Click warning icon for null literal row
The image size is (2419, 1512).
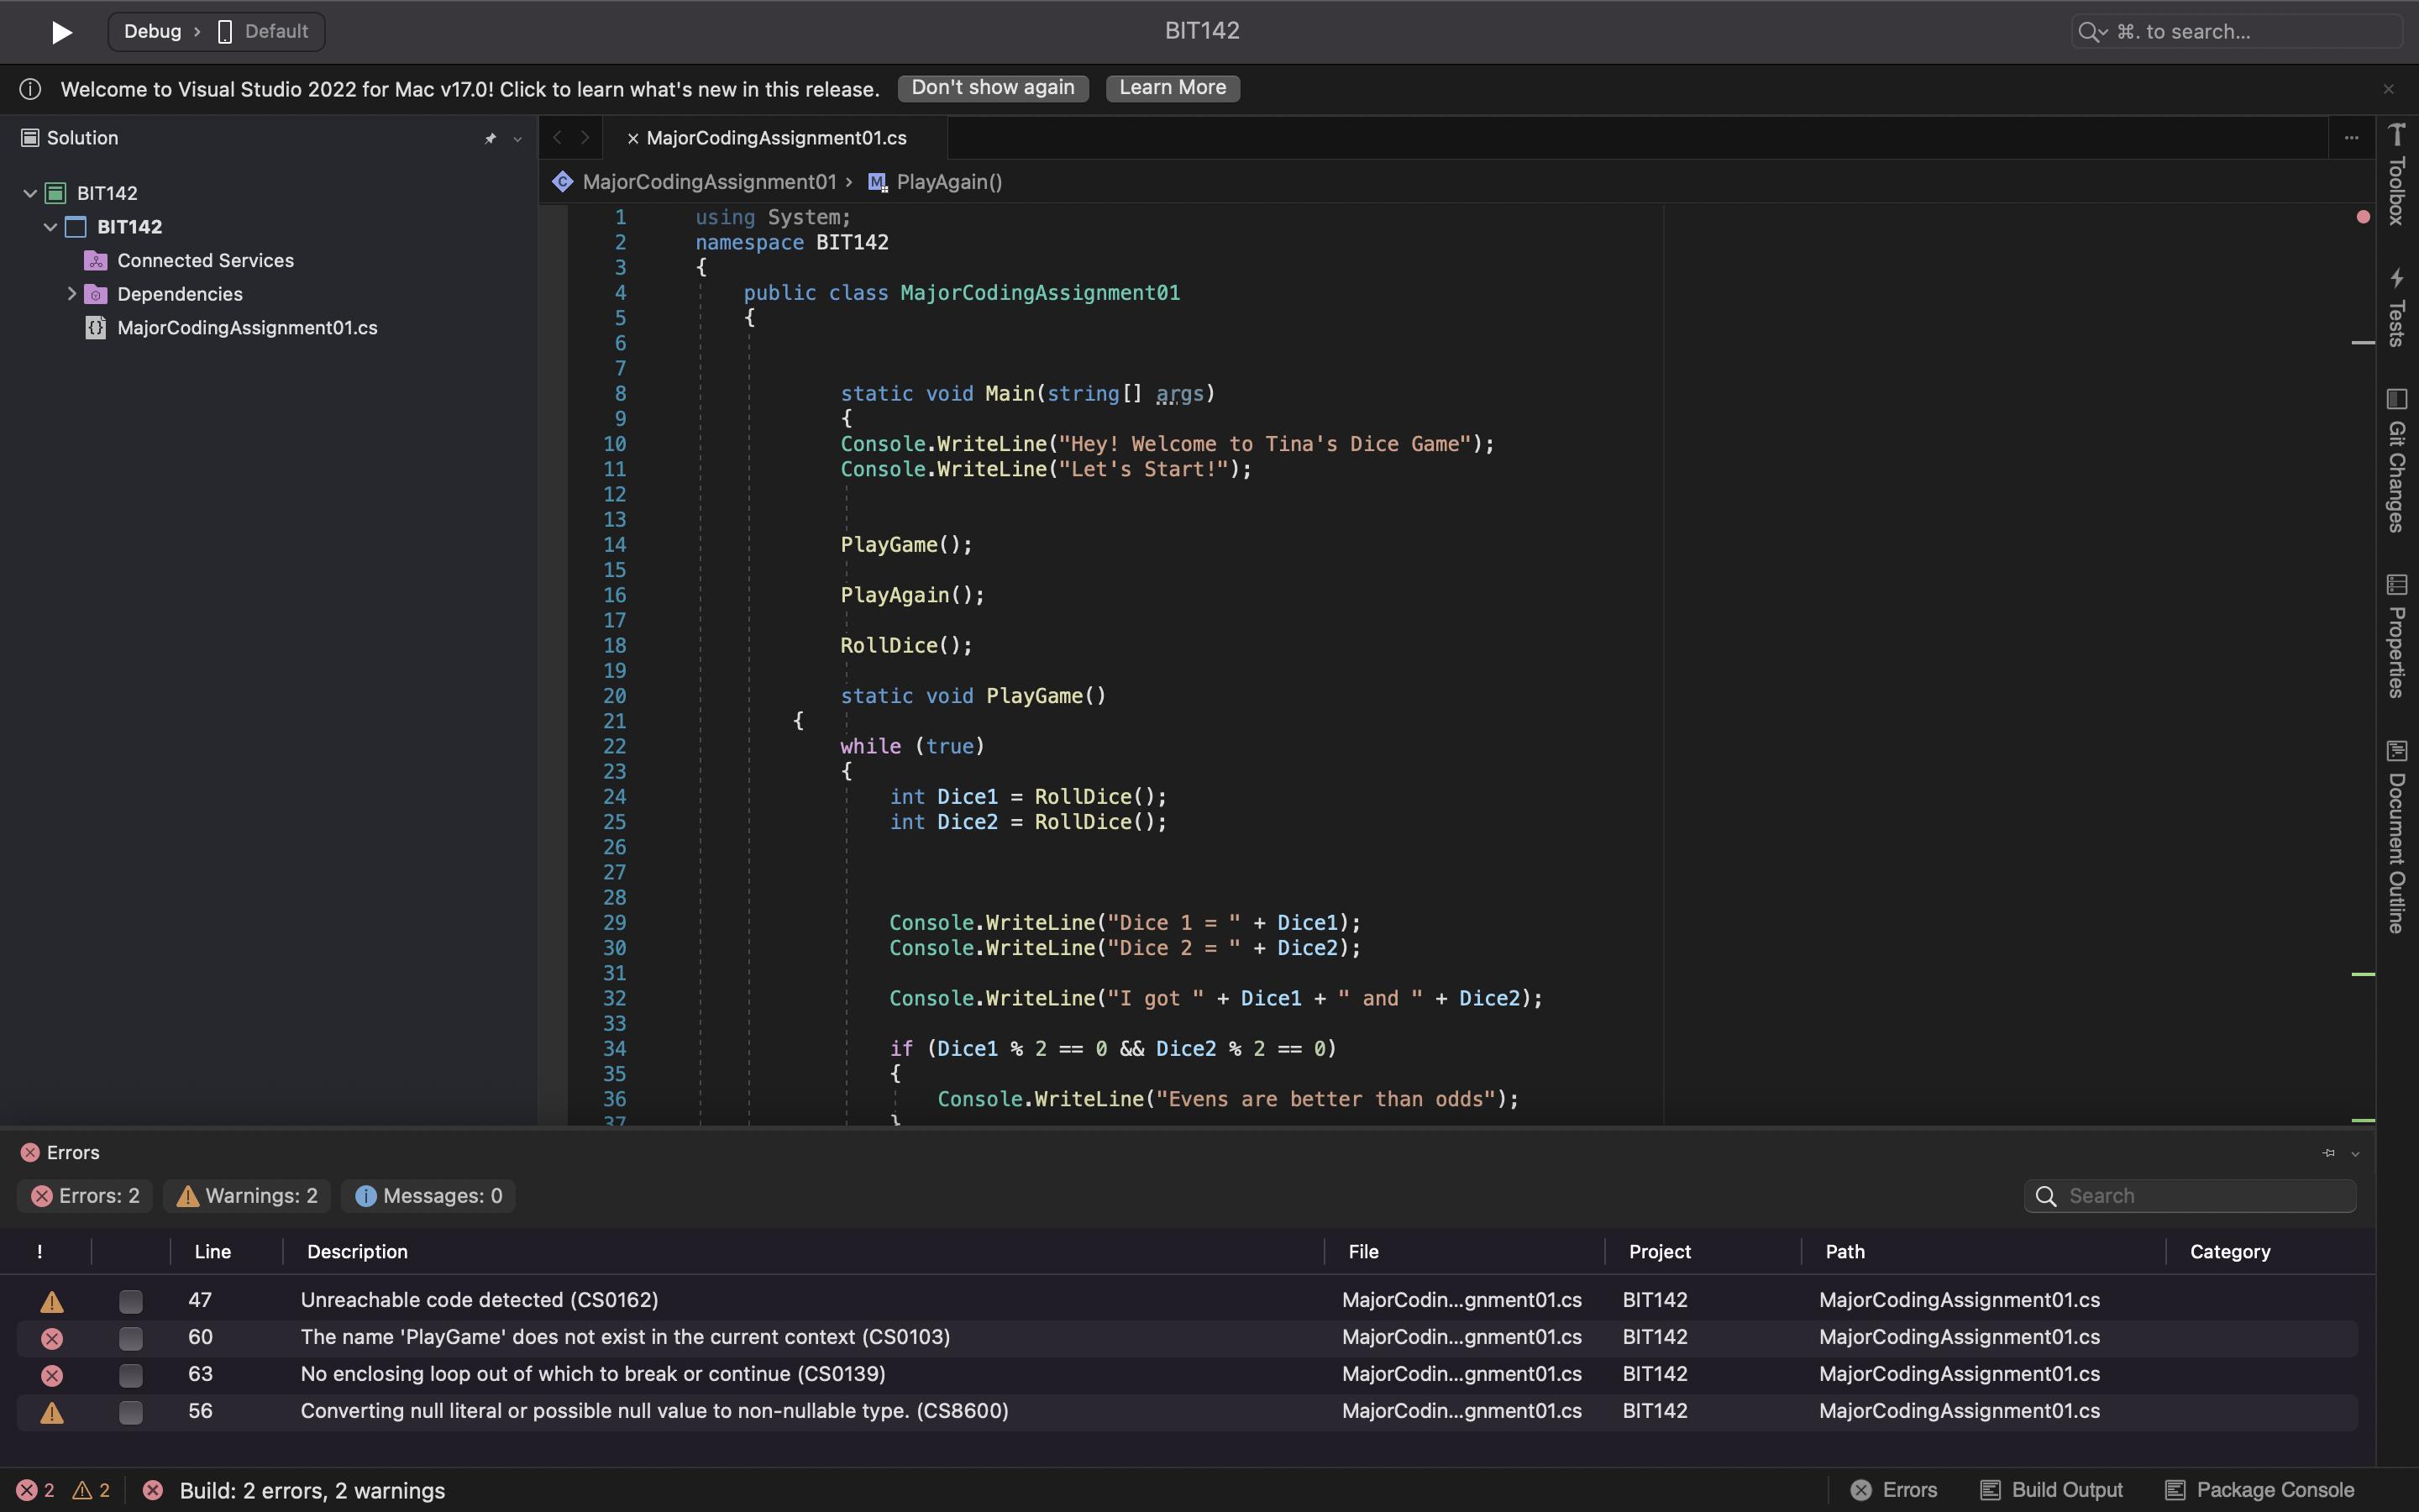(x=52, y=1412)
